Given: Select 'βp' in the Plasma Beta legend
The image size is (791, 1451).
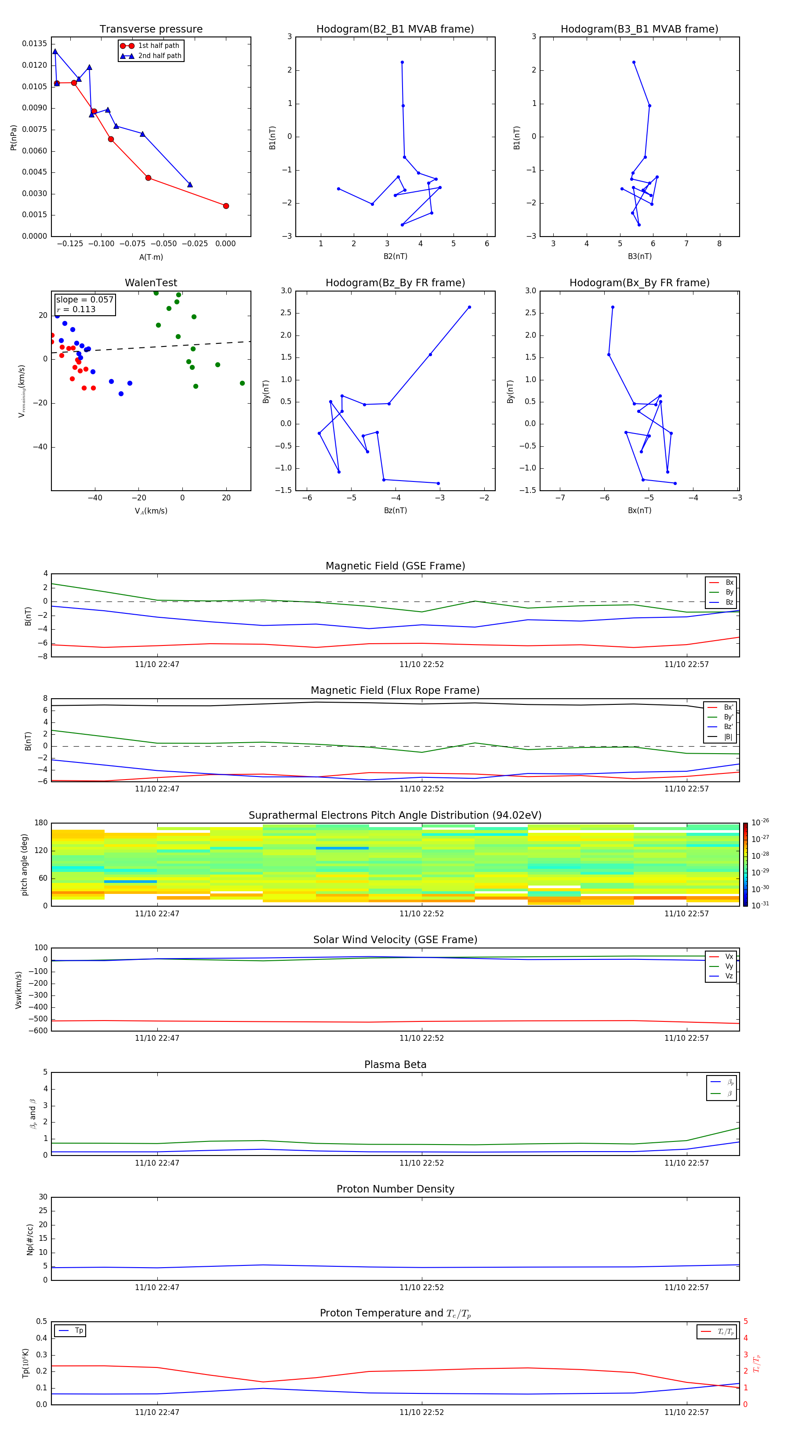Looking at the screenshot, I should [722, 1083].
